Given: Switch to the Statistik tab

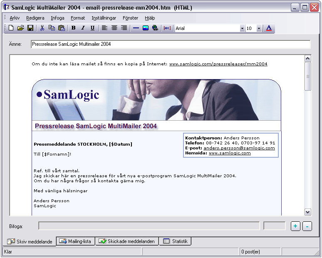Looking at the screenshot, I should [x=176, y=241].
